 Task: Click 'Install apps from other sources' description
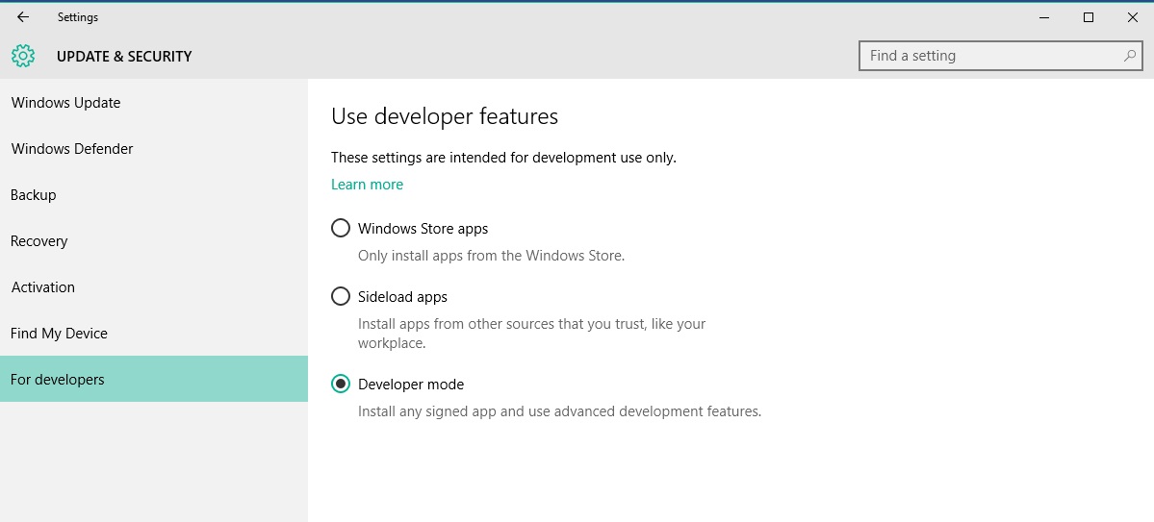pyautogui.click(x=531, y=333)
